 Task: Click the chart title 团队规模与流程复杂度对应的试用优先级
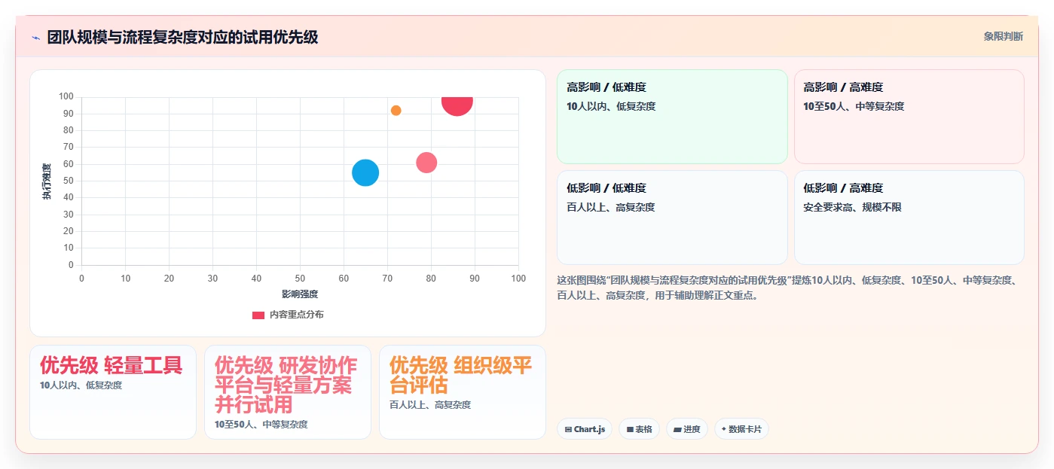[x=182, y=37]
